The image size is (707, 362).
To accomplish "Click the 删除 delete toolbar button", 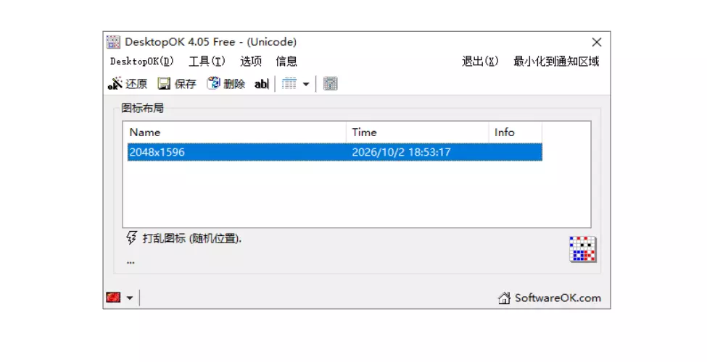I will tap(226, 84).
